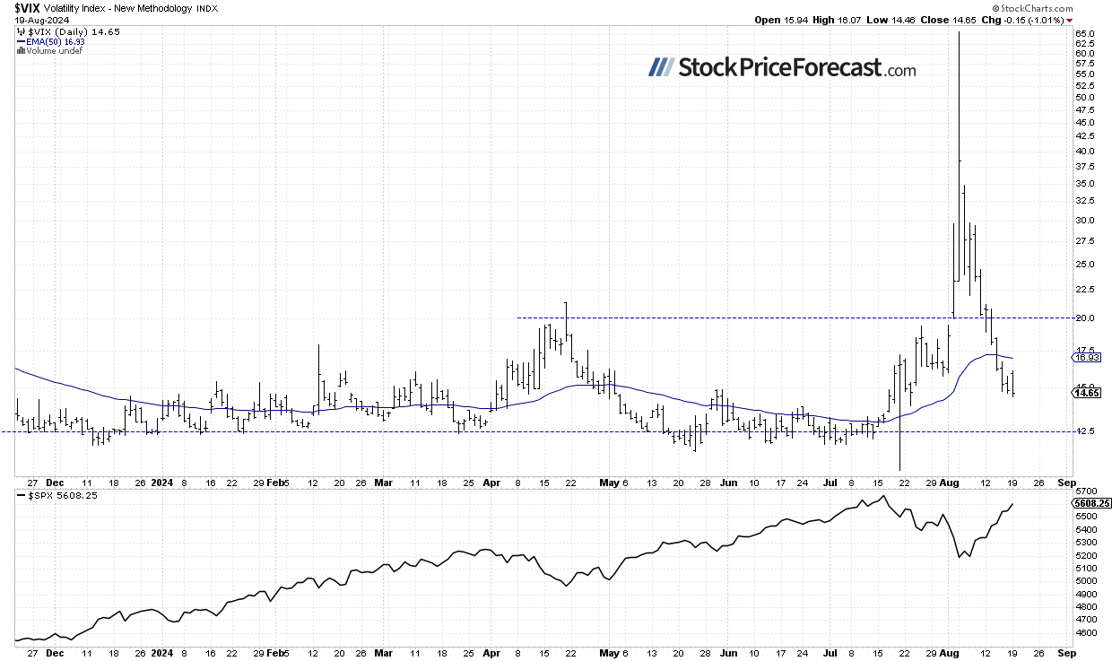The image size is (1112, 661).
Task: Click the dashed blue resistance line at 20.0
Action: point(762,317)
